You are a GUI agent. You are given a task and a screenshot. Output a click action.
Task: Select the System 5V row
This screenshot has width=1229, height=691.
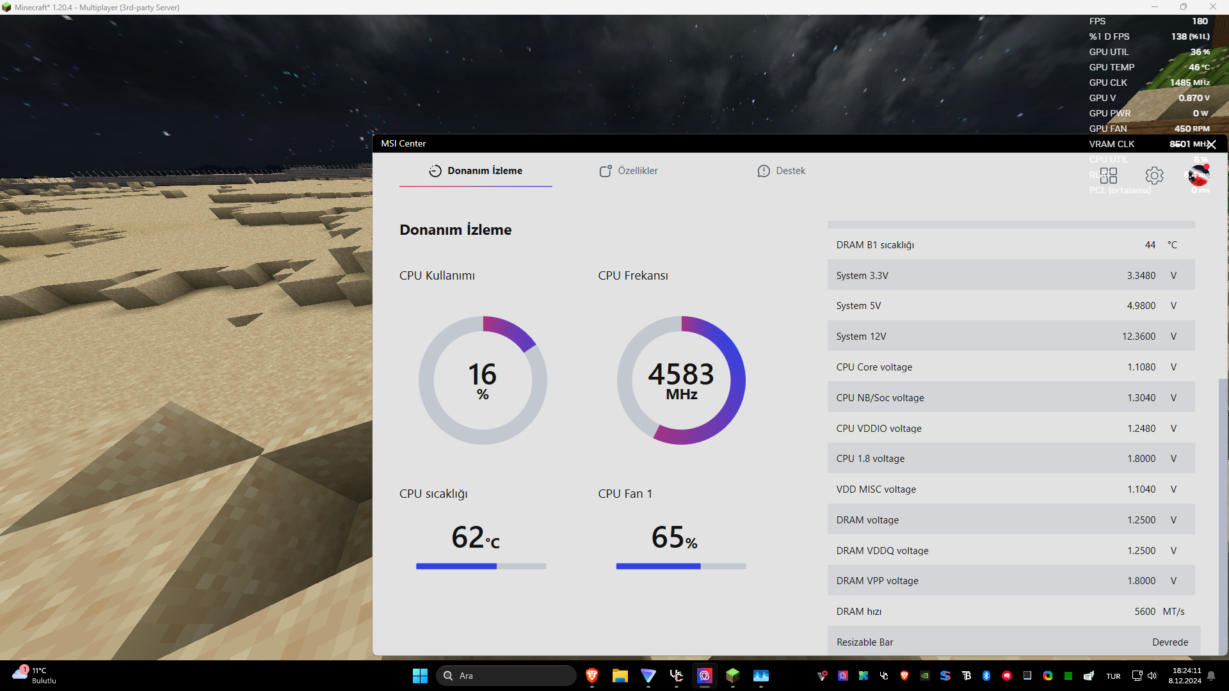pos(1011,306)
